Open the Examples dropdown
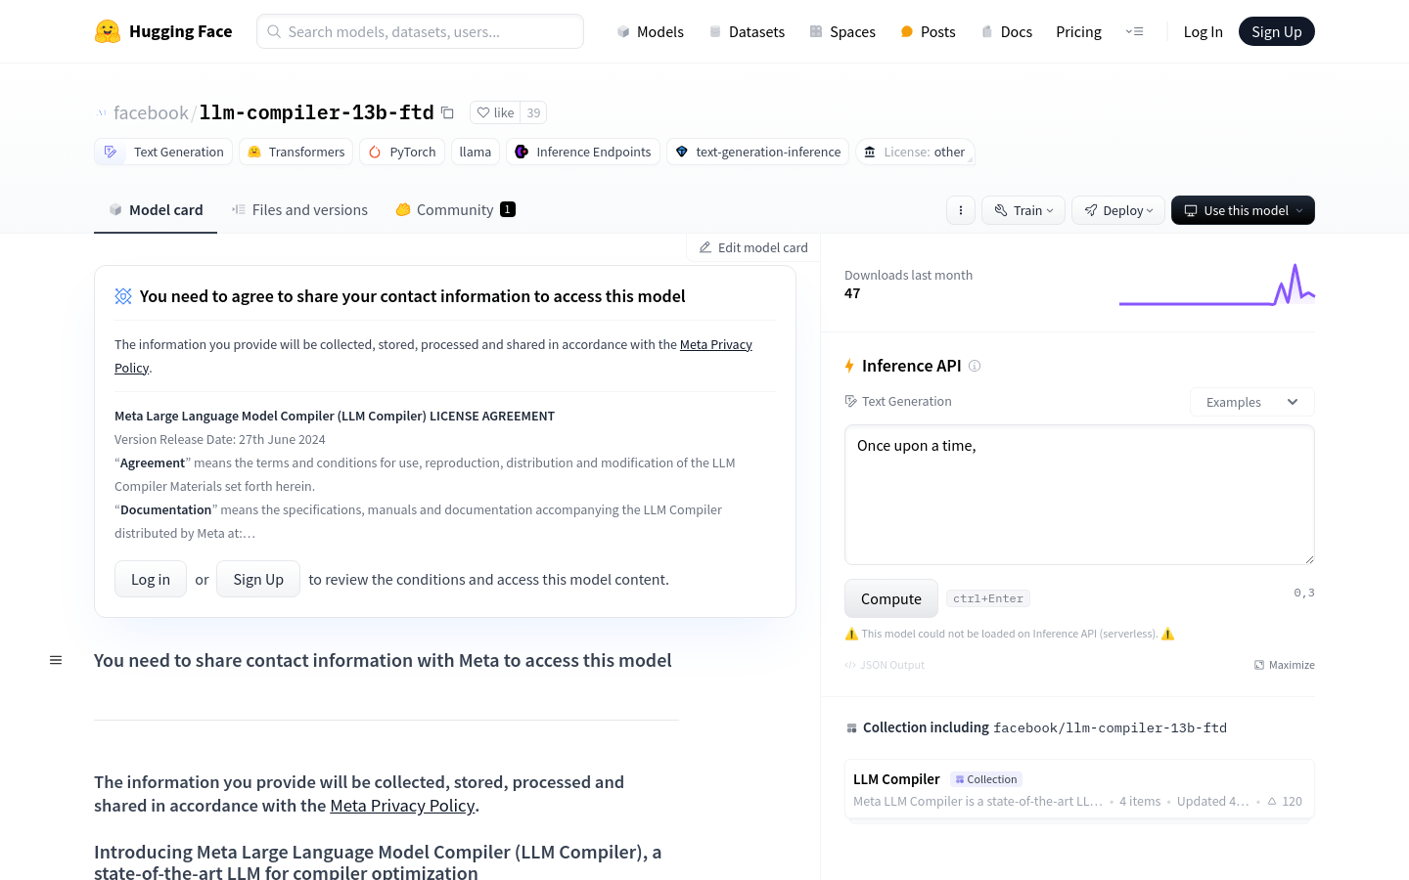This screenshot has width=1409, height=880. (x=1251, y=402)
